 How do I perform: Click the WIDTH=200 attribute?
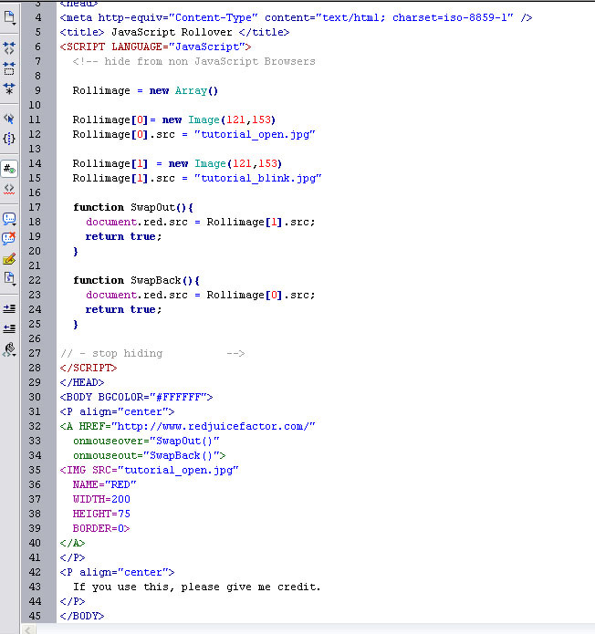[x=101, y=499]
